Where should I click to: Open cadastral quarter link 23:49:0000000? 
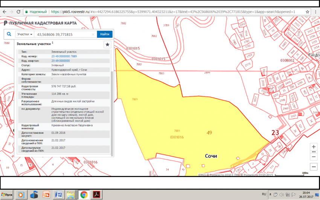point(60,61)
